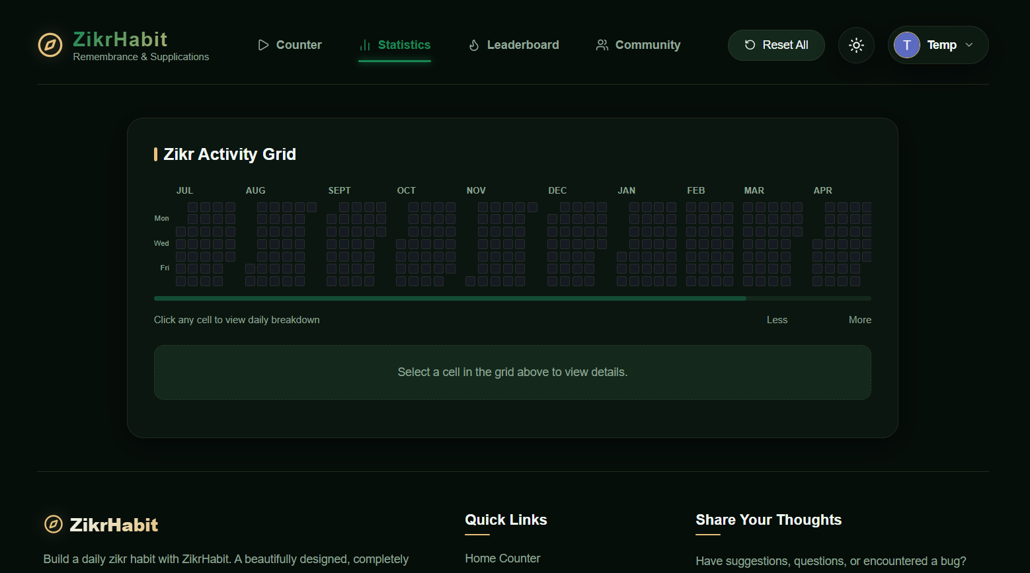Click the Mon row label
Image resolution: width=1030 pixels, height=573 pixels.
point(161,218)
